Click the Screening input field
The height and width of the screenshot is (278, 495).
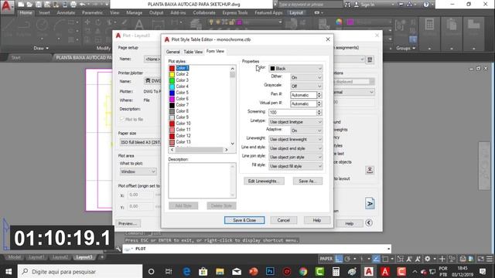(x=292, y=113)
